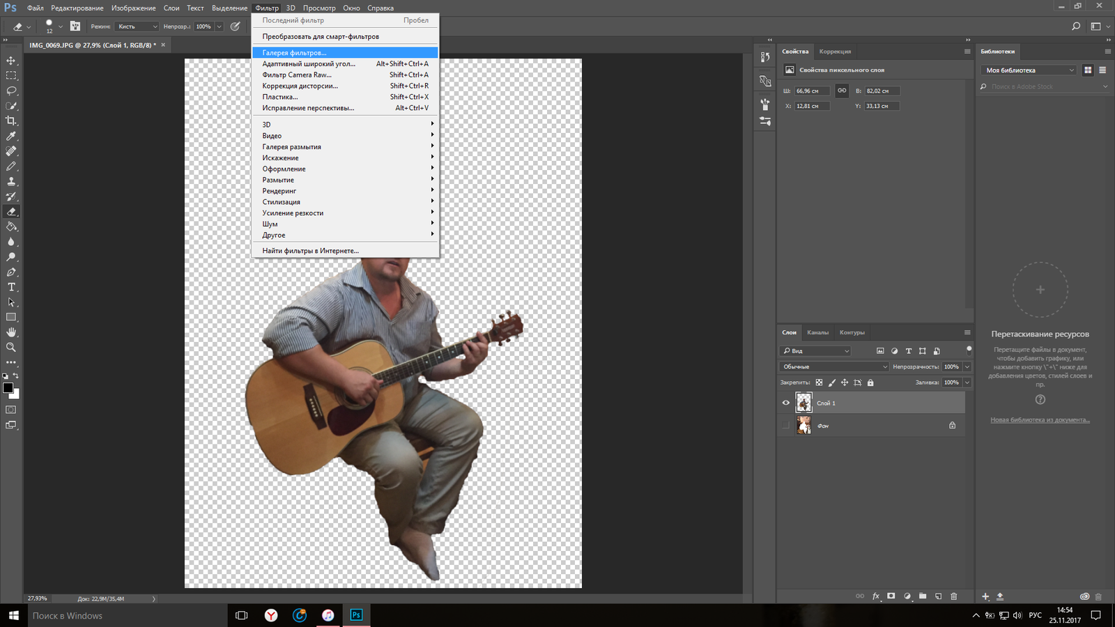This screenshot has width=1115, height=627.
Task: Select the Zoom tool in toolbox
Action: pyautogui.click(x=11, y=347)
